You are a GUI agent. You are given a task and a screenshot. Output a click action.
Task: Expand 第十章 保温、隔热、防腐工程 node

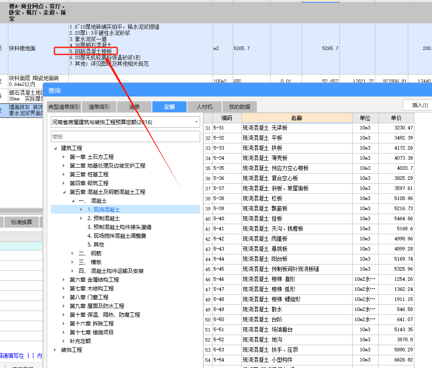coord(64,314)
